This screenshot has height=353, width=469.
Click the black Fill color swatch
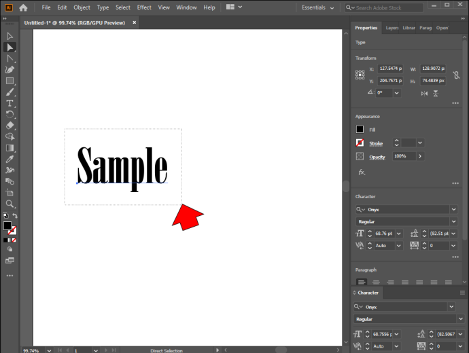point(360,129)
